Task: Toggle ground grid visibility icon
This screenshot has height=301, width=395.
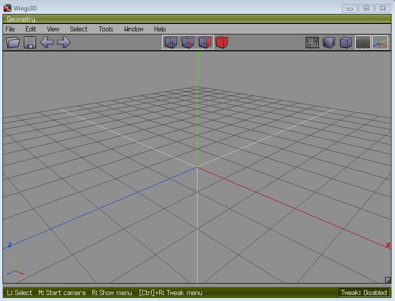Action: click(x=363, y=43)
